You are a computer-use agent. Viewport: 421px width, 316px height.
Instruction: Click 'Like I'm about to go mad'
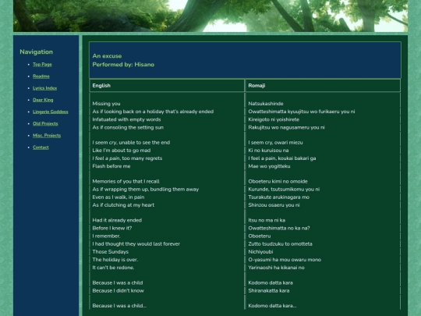point(122,151)
